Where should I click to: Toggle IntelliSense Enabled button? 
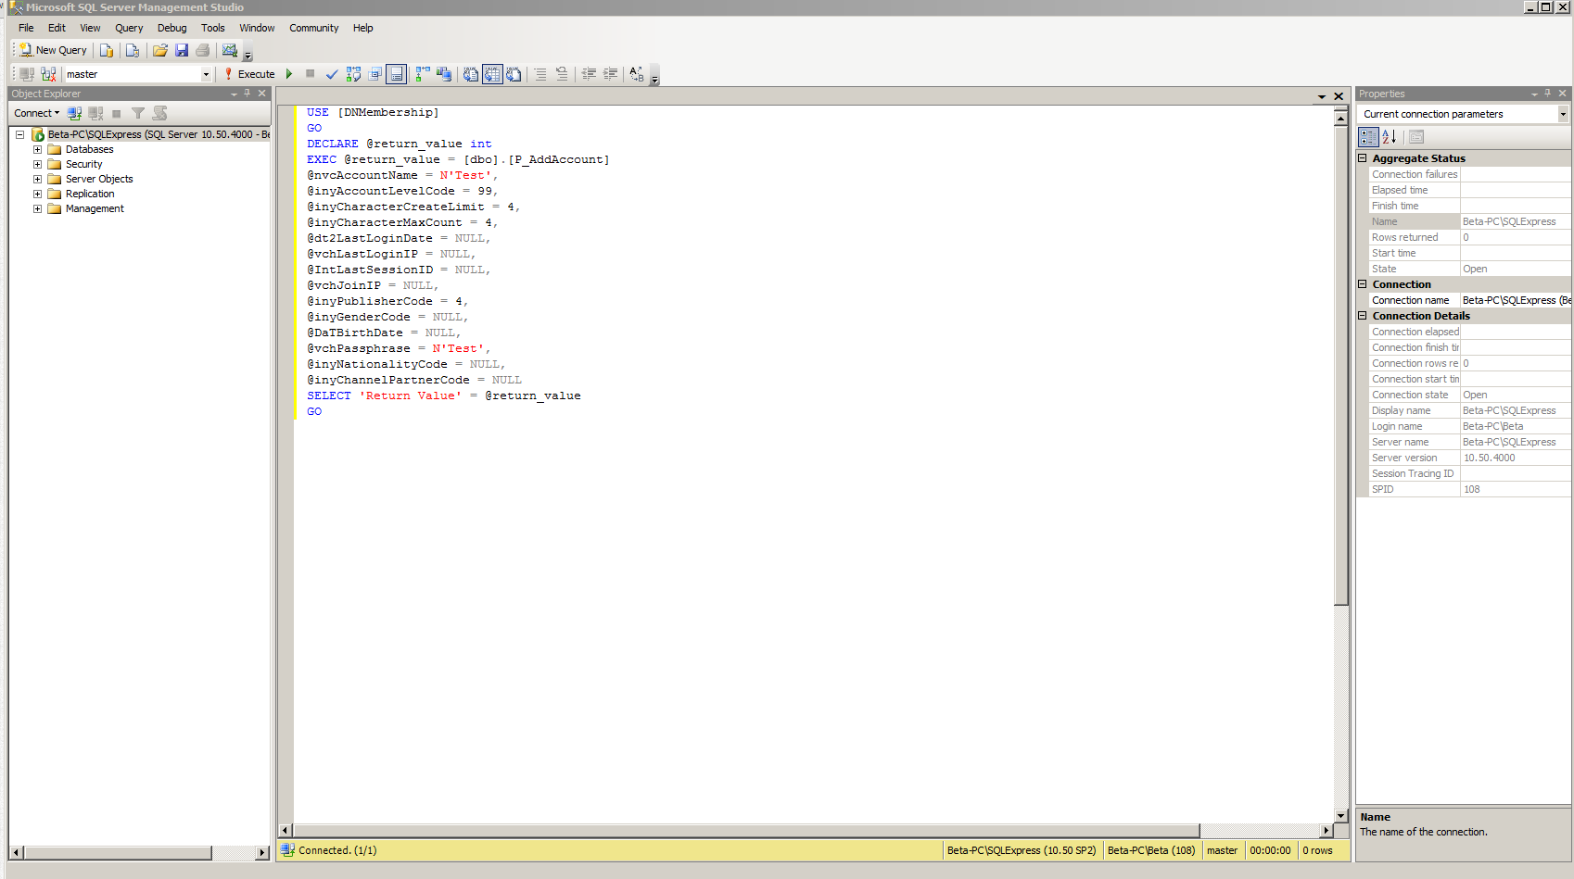pos(396,74)
